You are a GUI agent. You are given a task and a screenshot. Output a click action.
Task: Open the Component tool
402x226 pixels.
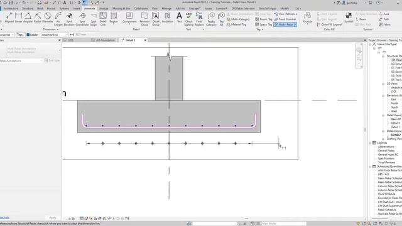[x=129, y=18]
